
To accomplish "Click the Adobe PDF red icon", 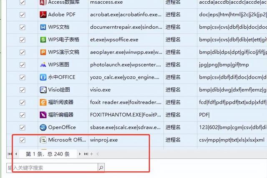I will tap(43, 15).
